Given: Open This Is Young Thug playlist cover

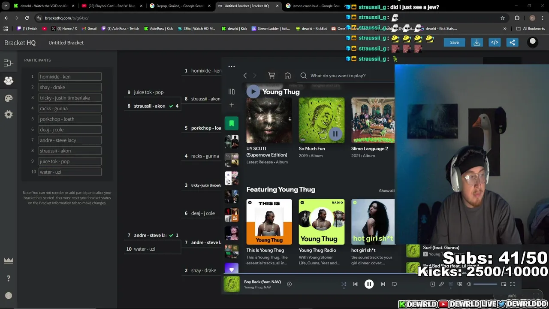Looking at the screenshot, I should click(269, 222).
